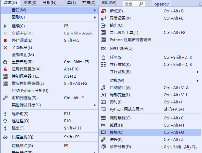Image resolution: width=202 pixels, height=153 pixels.
Task: Click the opencv solution name label
Action: coord(161,4)
